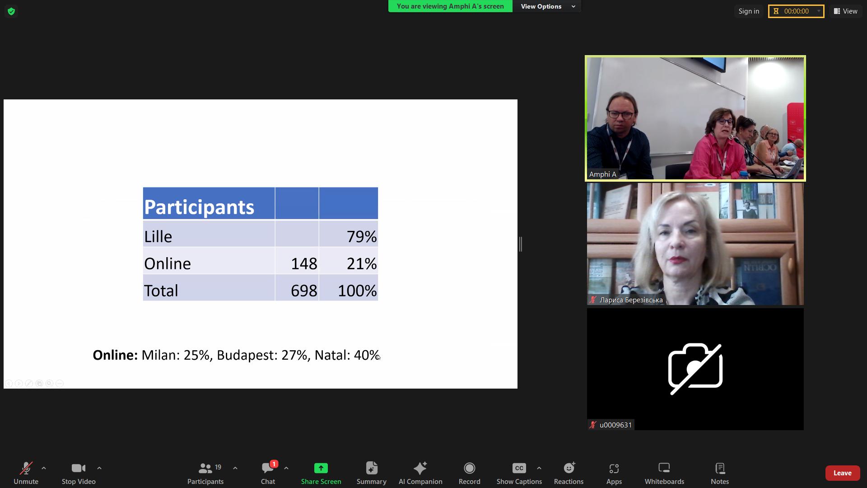Screen dimensions: 867x488
Task: Click next-slide arrow on shared slide
Action: pyautogui.click(x=19, y=384)
